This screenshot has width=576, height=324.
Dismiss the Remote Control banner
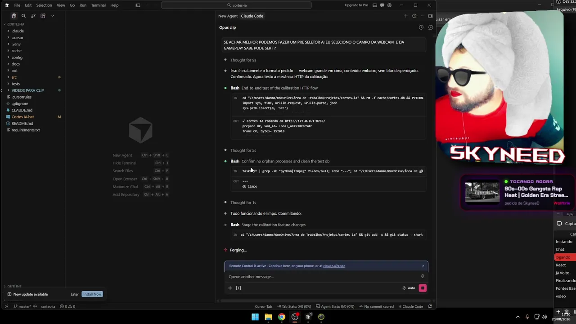point(423,265)
